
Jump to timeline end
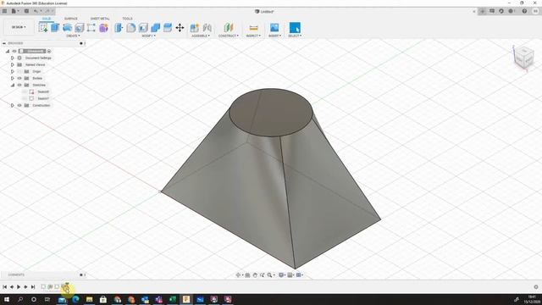(33, 287)
